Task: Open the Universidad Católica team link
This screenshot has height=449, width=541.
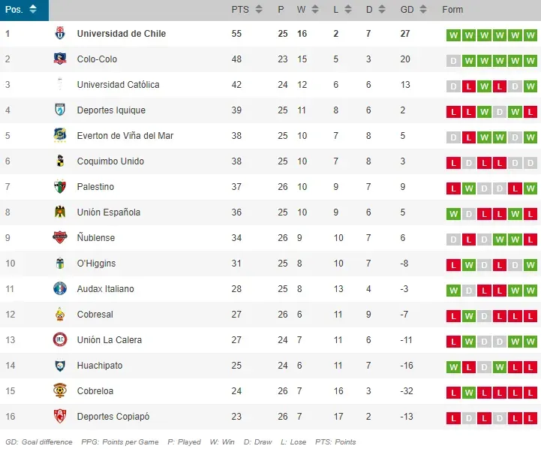Action: tap(118, 85)
